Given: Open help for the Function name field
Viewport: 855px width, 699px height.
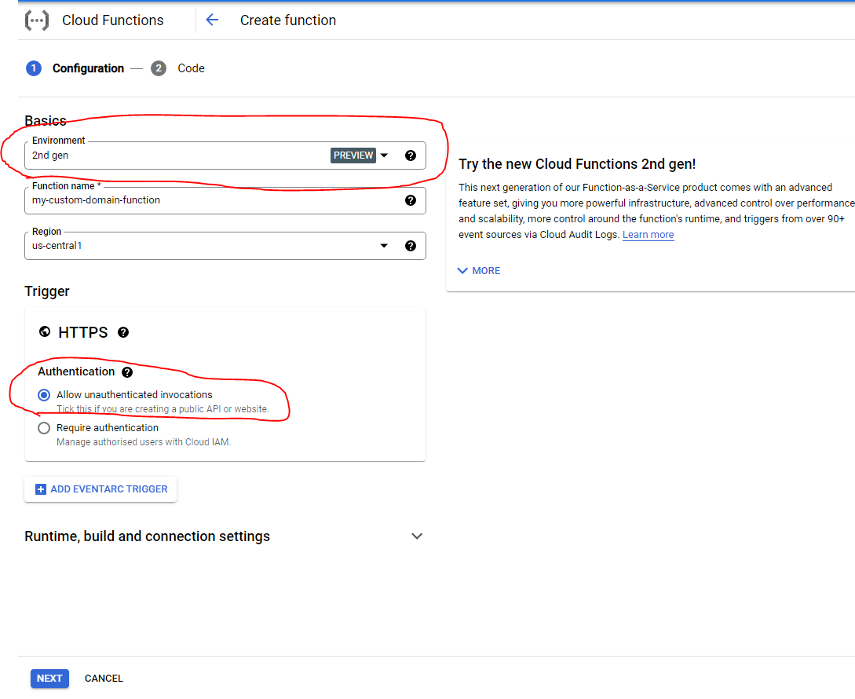Looking at the screenshot, I should click(x=411, y=200).
